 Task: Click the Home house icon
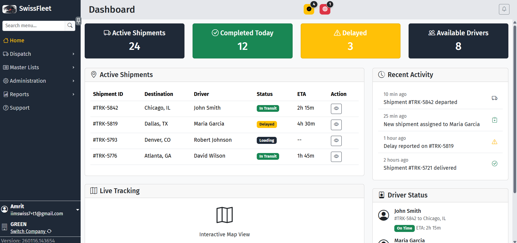pos(6,40)
